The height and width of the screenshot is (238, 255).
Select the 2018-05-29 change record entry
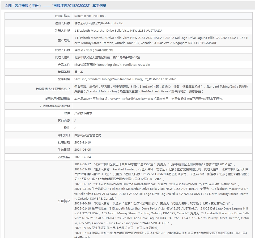pos(162,174)
